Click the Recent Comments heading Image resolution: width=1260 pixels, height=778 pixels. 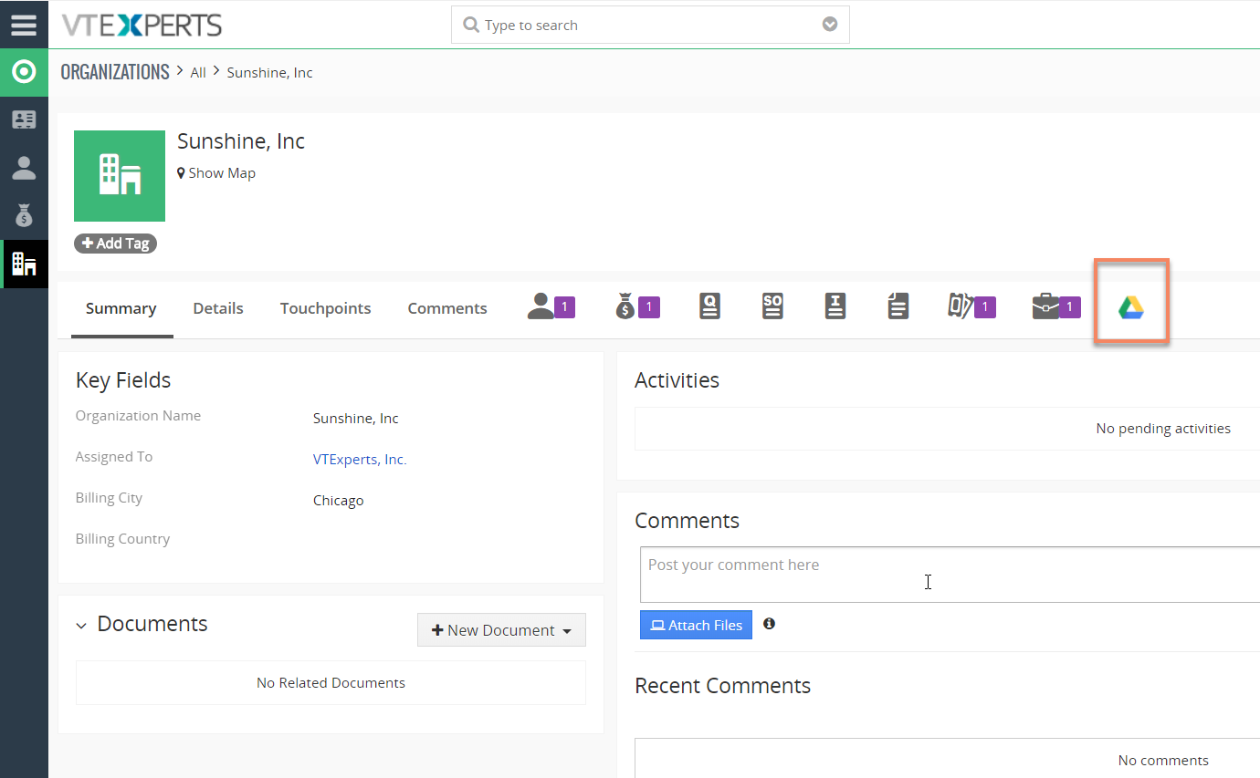722,686
